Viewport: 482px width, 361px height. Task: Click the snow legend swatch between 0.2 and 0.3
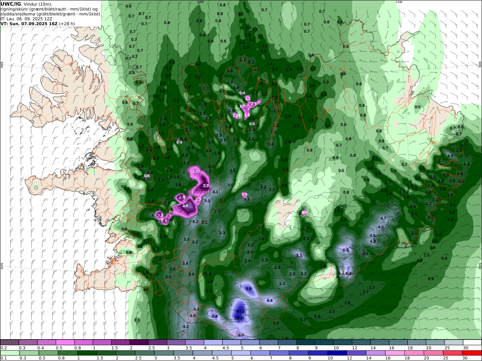[9, 342]
